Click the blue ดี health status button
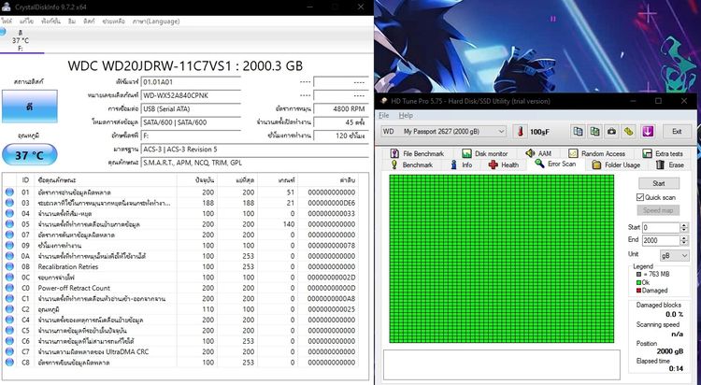701x385 pixels. pos(30,107)
